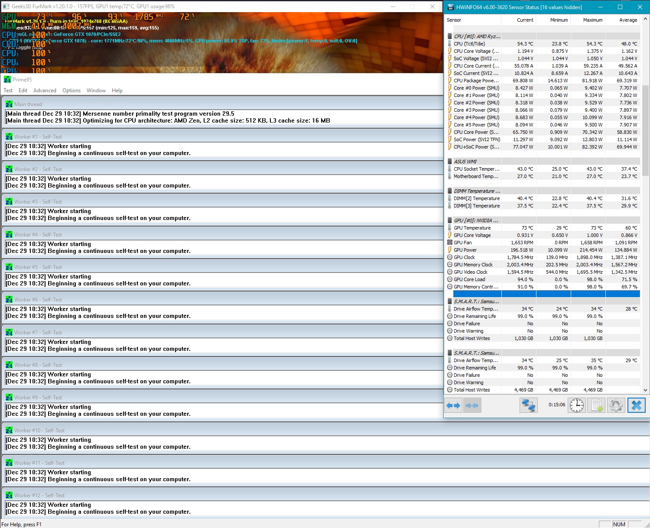
Task: Open the Edit menu in Prime95
Action: point(23,91)
